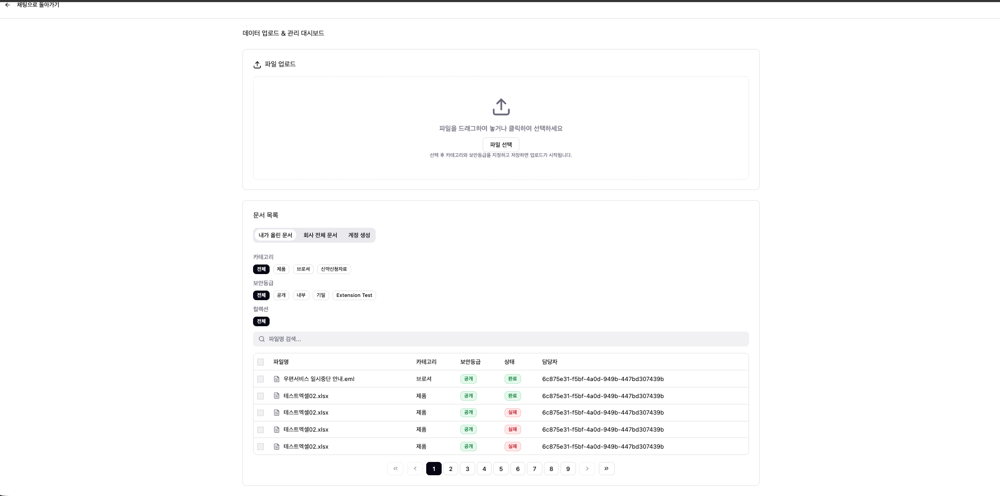
Task: Go to the last page with the double-chevron icon
Action: [606, 469]
